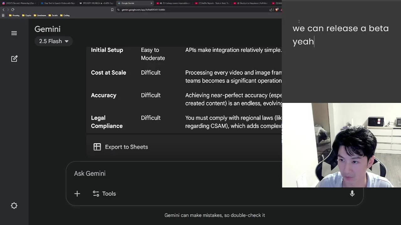Click the webcam video overlay
Viewport: 401px width, 225px height.
coord(341,145)
